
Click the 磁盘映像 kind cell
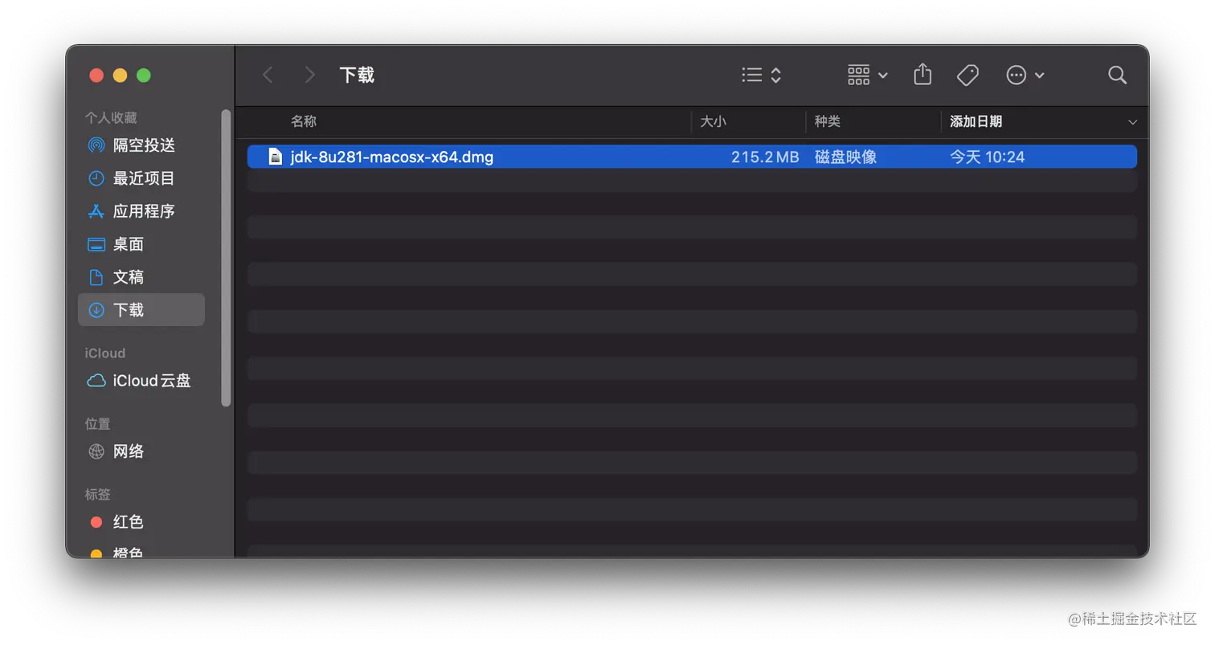845,157
